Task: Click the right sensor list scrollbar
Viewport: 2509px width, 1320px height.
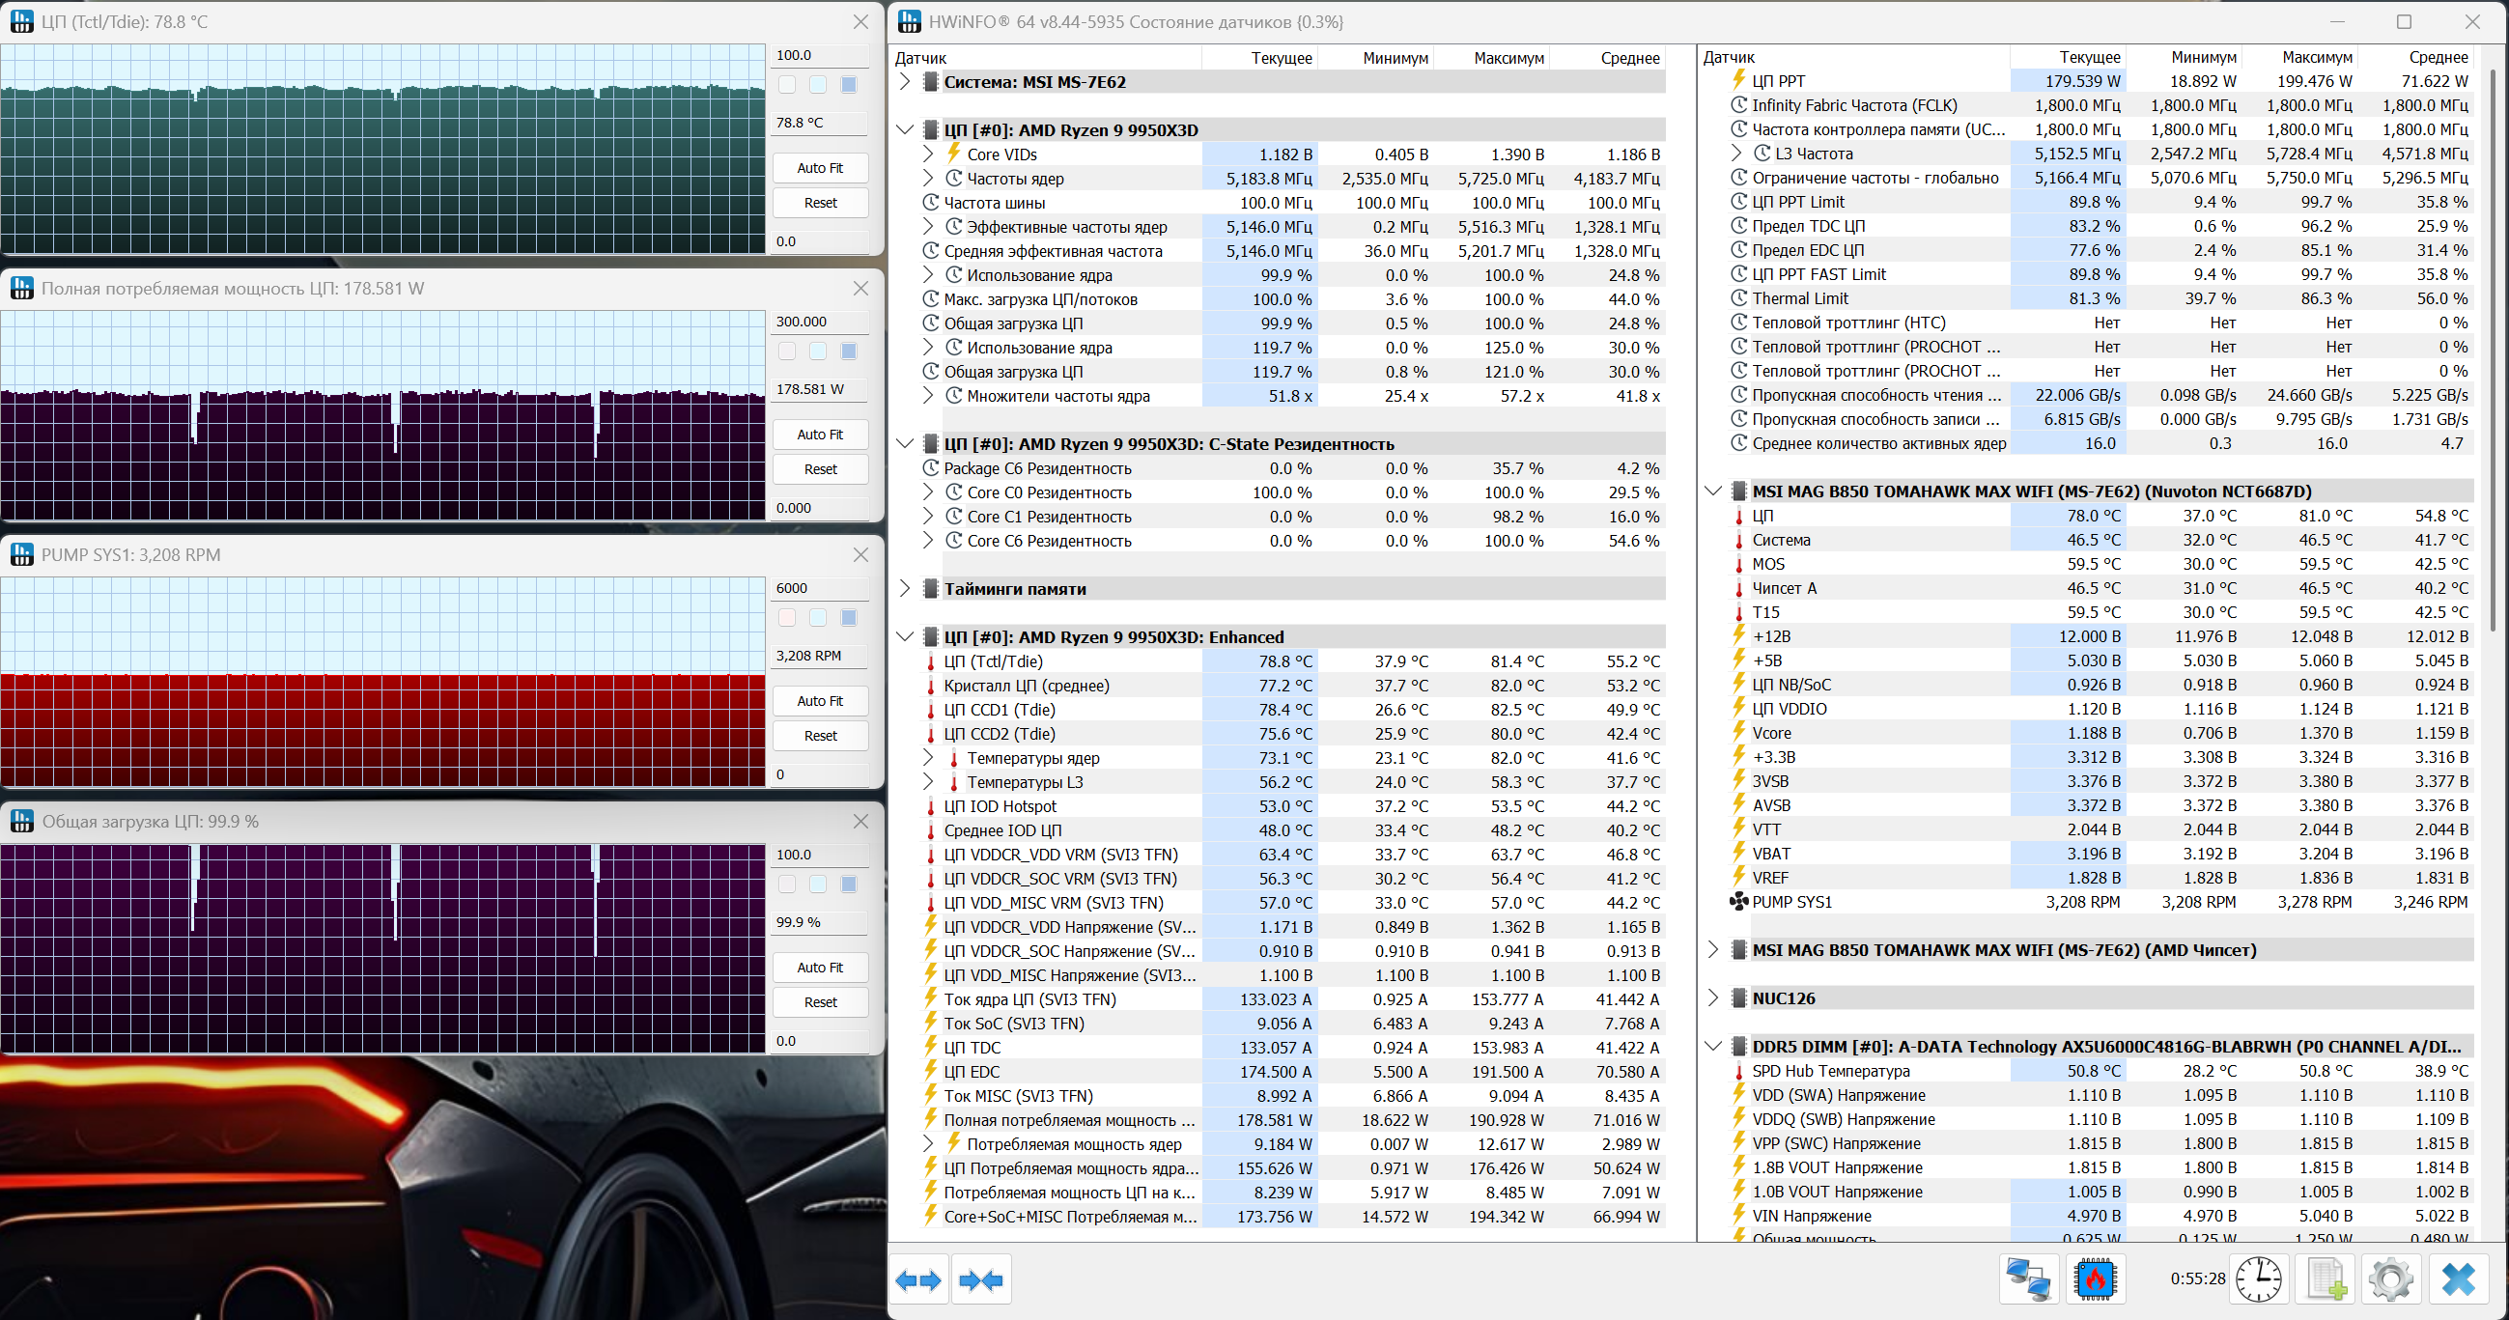Action: (2495, 351)
